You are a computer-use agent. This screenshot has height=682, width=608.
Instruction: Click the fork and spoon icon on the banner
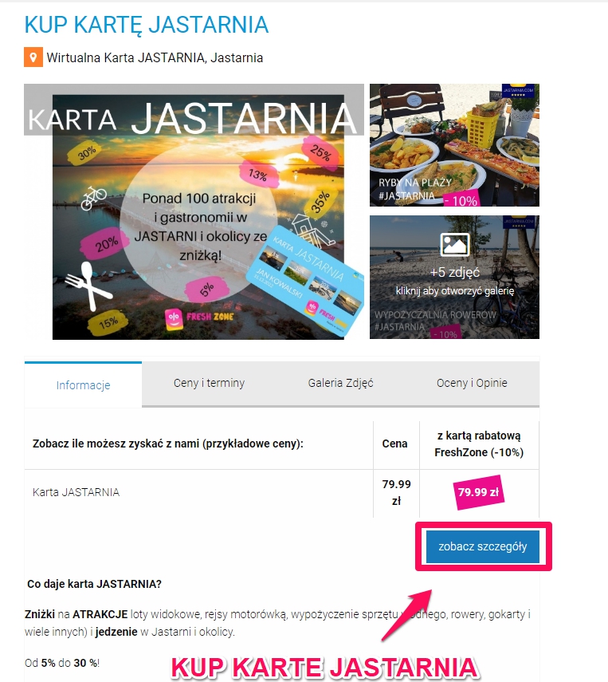[88, 286]
